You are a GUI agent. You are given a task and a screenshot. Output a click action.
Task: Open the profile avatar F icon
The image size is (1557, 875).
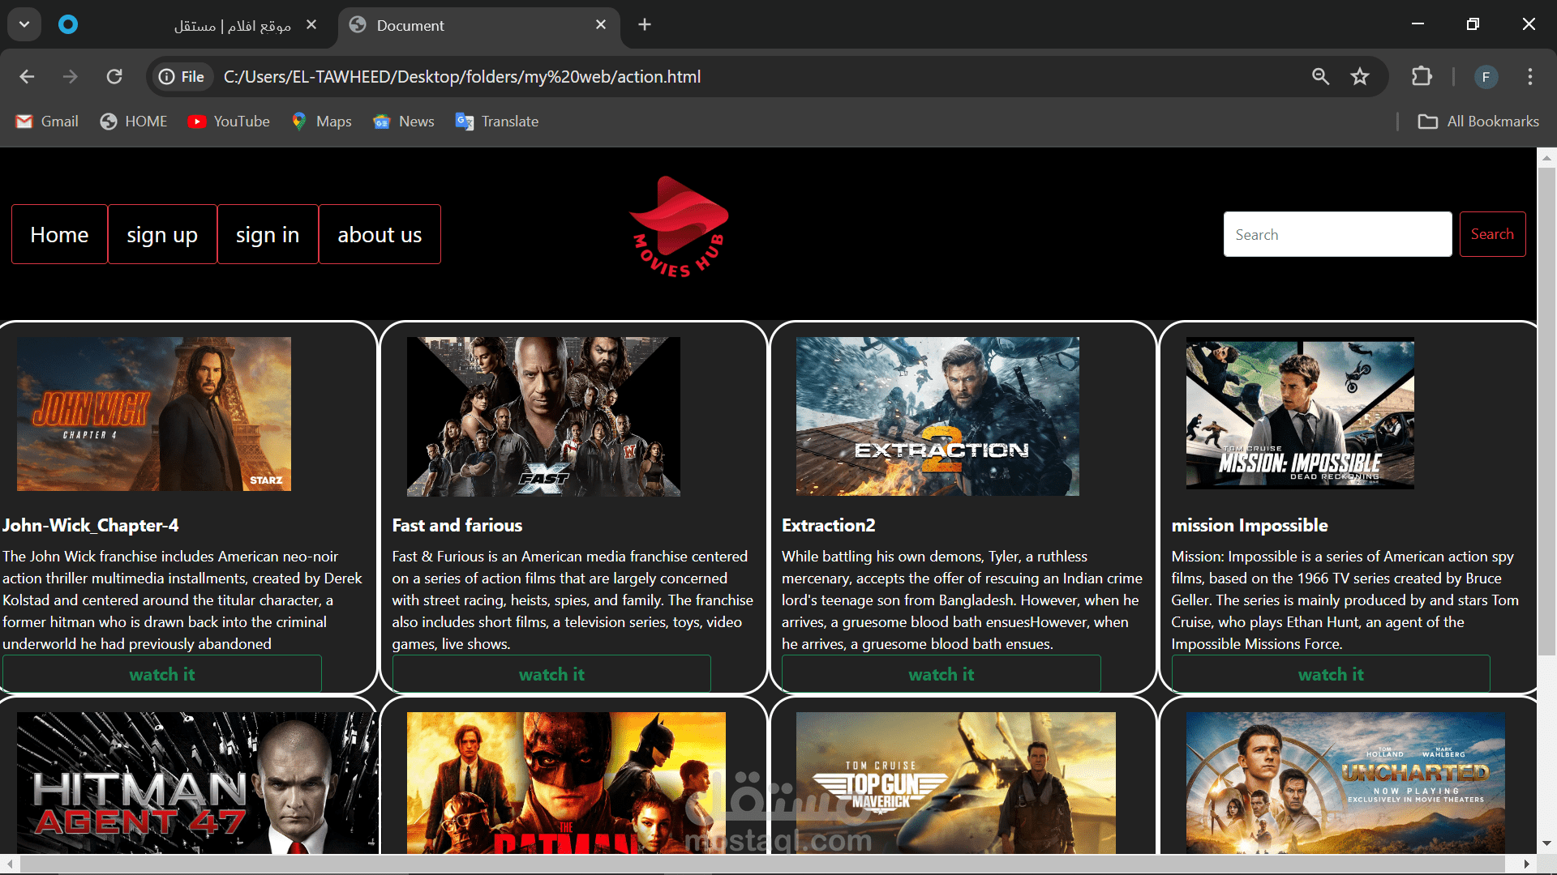coord(1486,76)
